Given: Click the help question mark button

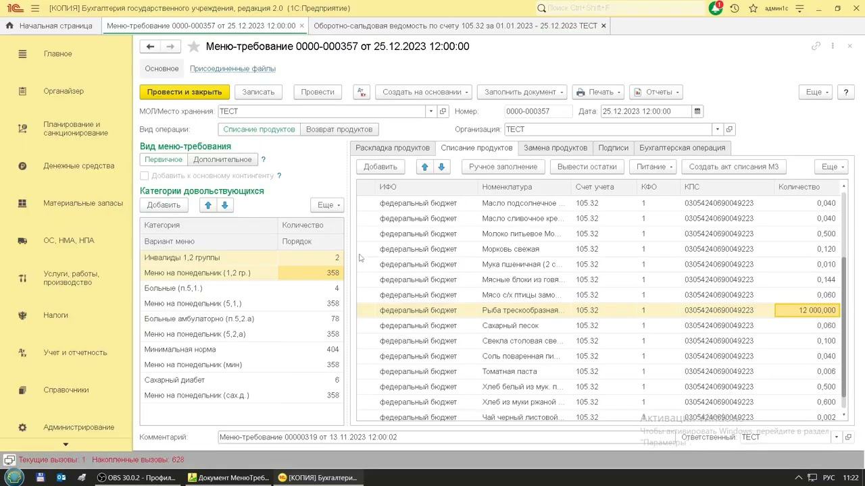Looking at the screenshot, I should coord(845,92).
